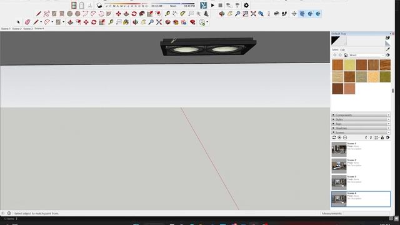Pick the pink Eraser tool
400x225 pixels.
(27, 22)
